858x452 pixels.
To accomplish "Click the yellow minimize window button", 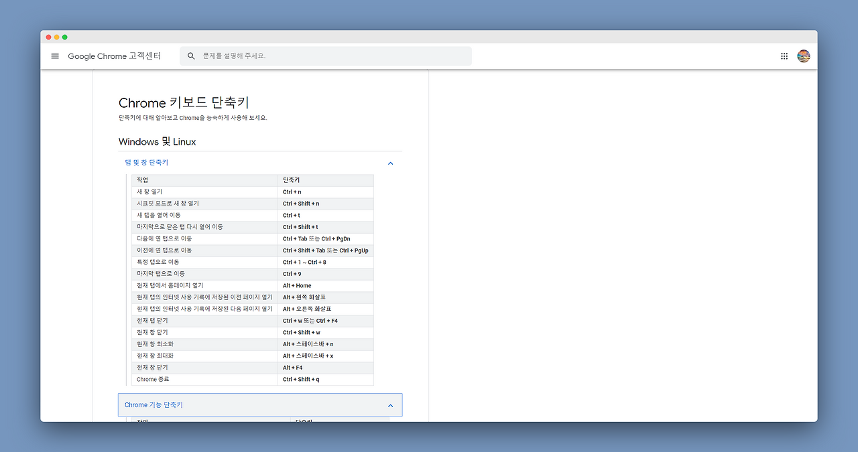I will click(x=57, y=37).
